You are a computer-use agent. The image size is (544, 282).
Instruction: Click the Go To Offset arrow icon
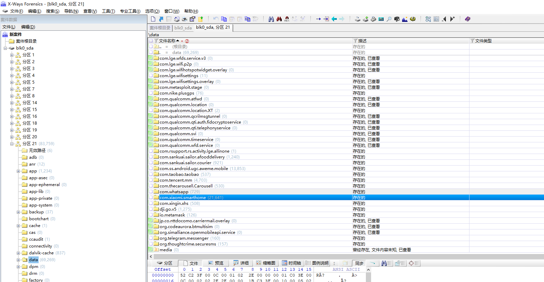(x=318, y=19)
